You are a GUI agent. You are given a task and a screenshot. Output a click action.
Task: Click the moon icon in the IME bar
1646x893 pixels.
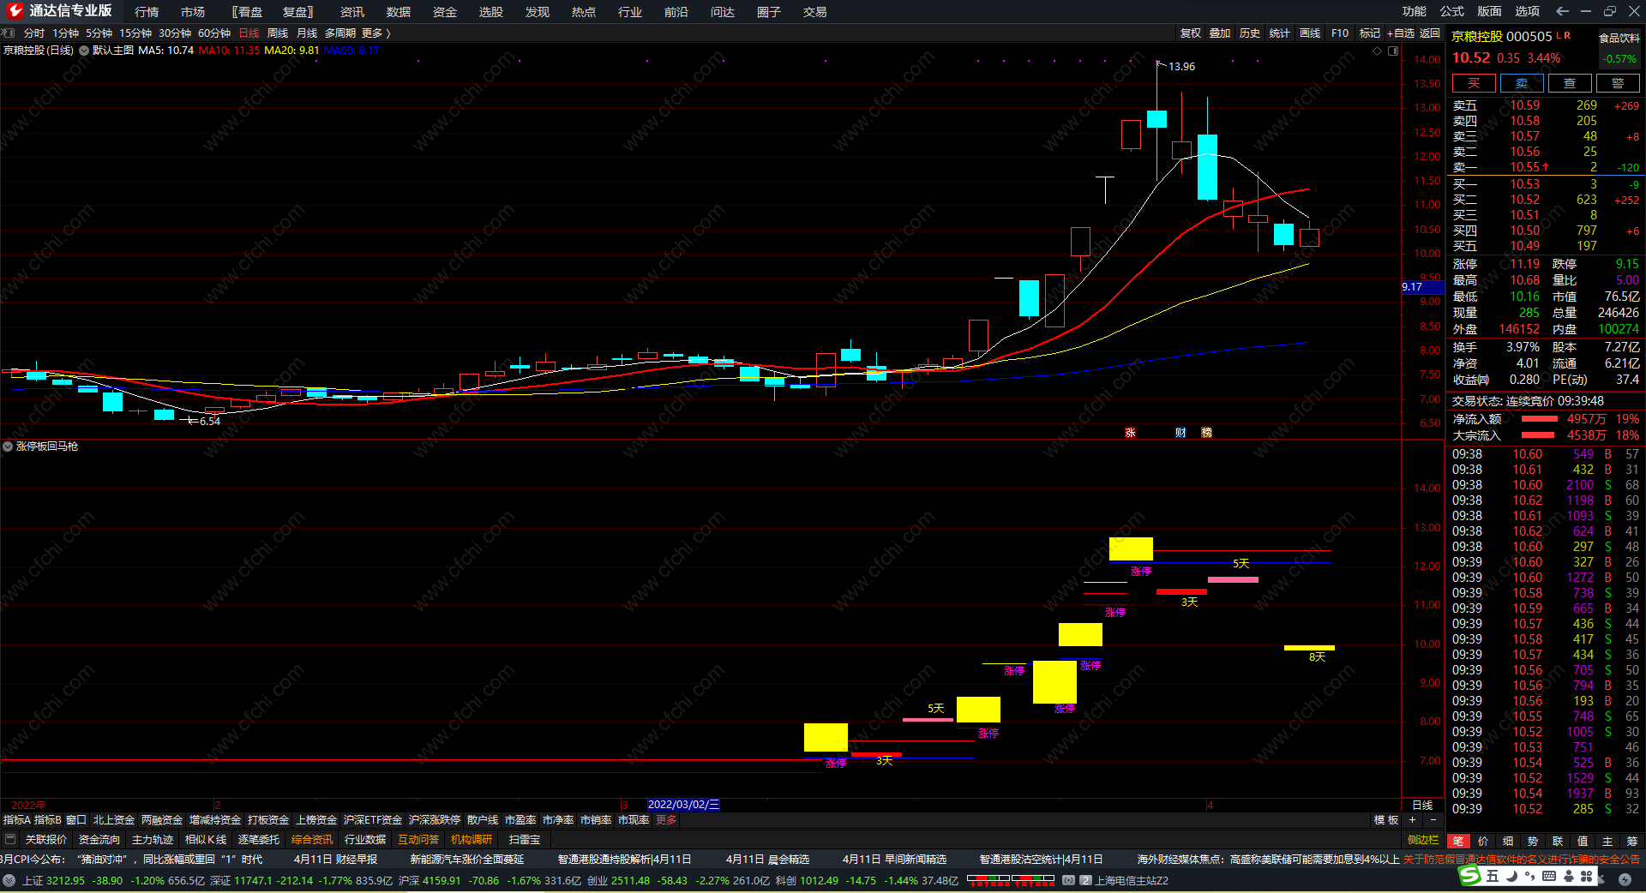[x=1511, y=876]
